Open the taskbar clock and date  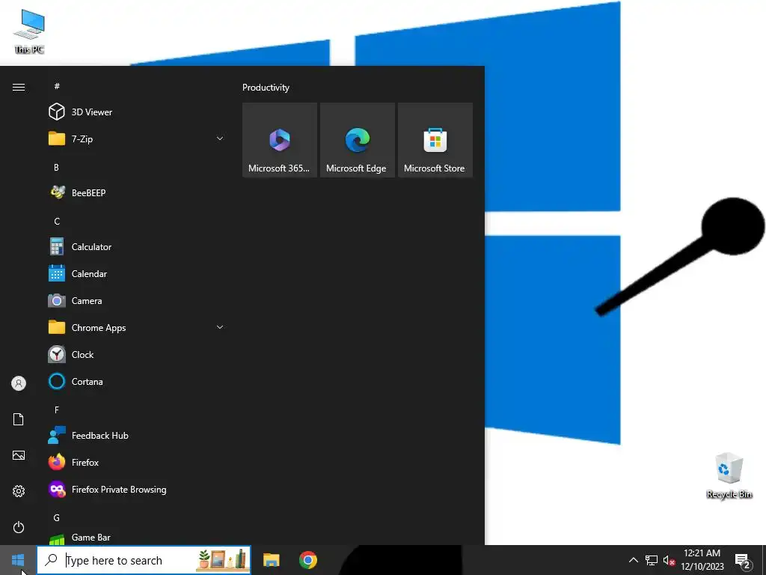702,560
